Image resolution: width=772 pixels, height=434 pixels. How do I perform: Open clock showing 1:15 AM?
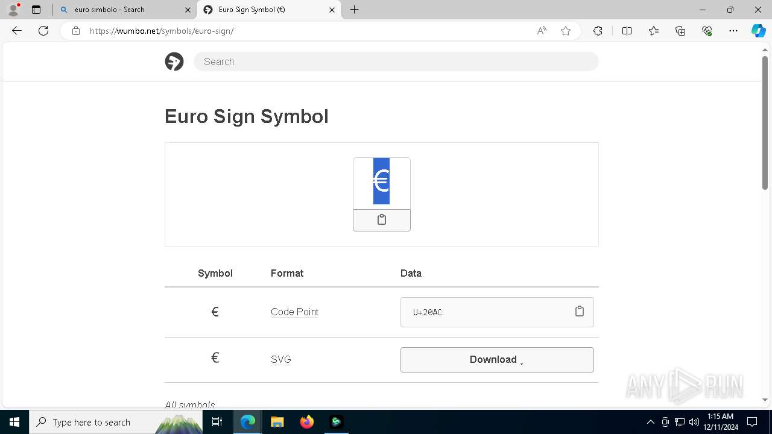[720, 422]
